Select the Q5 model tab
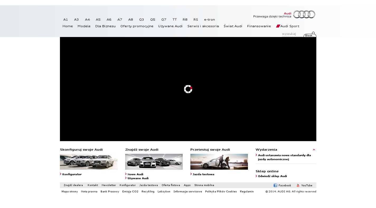 pos(153,20)
